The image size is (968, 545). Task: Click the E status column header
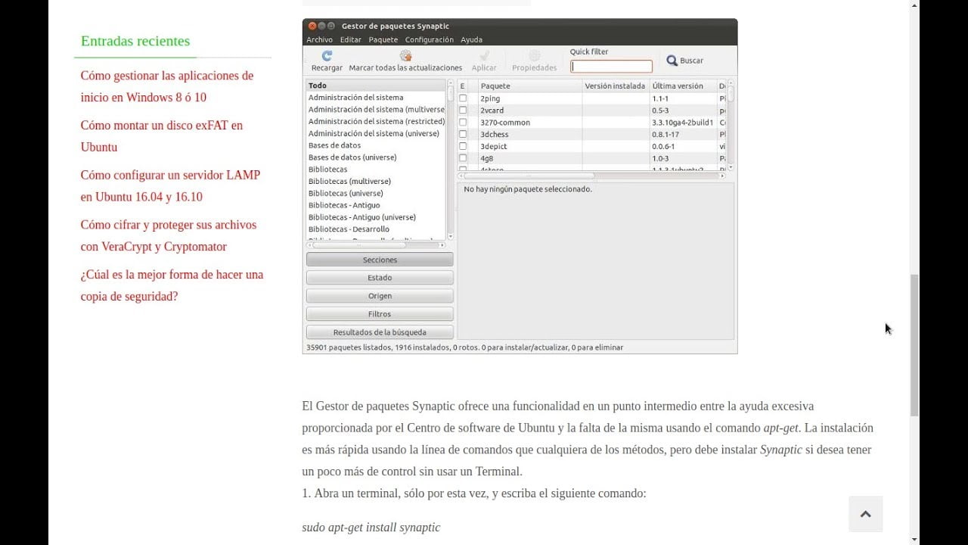pyautogui.click(x=463, y=86)
